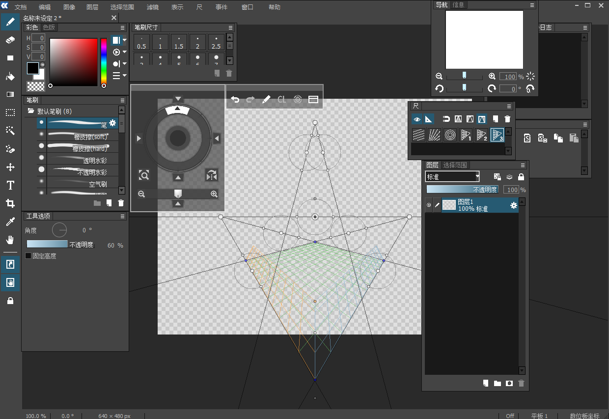Open the 笔刷 panel options menu
Viewport: 609px width, 419px height.
point(123,100)
